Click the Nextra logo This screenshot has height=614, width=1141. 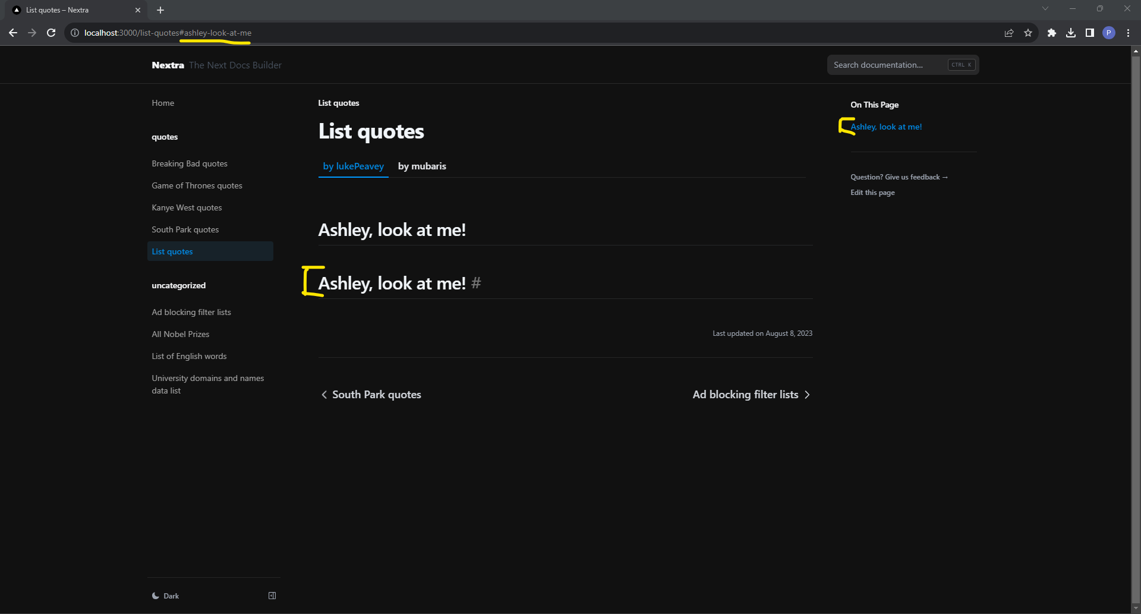tap(168, 65)
